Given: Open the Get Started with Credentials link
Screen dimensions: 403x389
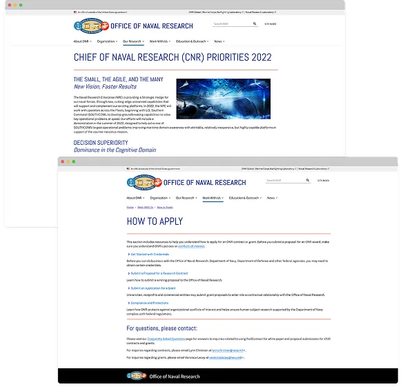Looking at the screenshot, I should [x=150, y=254].
